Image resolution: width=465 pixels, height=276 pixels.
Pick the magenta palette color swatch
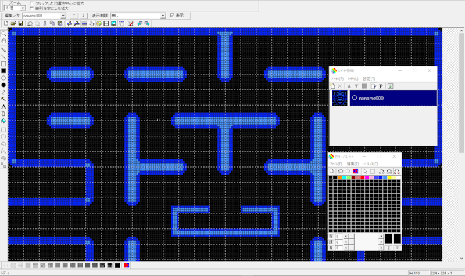coord(367,177)
